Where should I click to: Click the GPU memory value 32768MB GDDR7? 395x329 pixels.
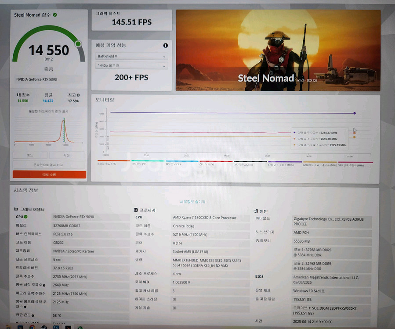point(67,226)
